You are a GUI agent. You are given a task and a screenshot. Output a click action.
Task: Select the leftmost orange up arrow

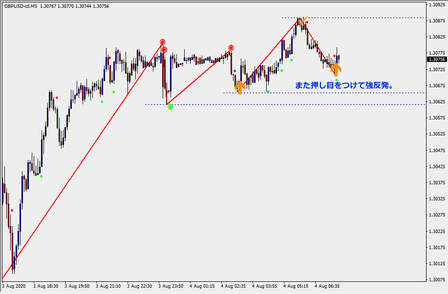tap(239, 87)
